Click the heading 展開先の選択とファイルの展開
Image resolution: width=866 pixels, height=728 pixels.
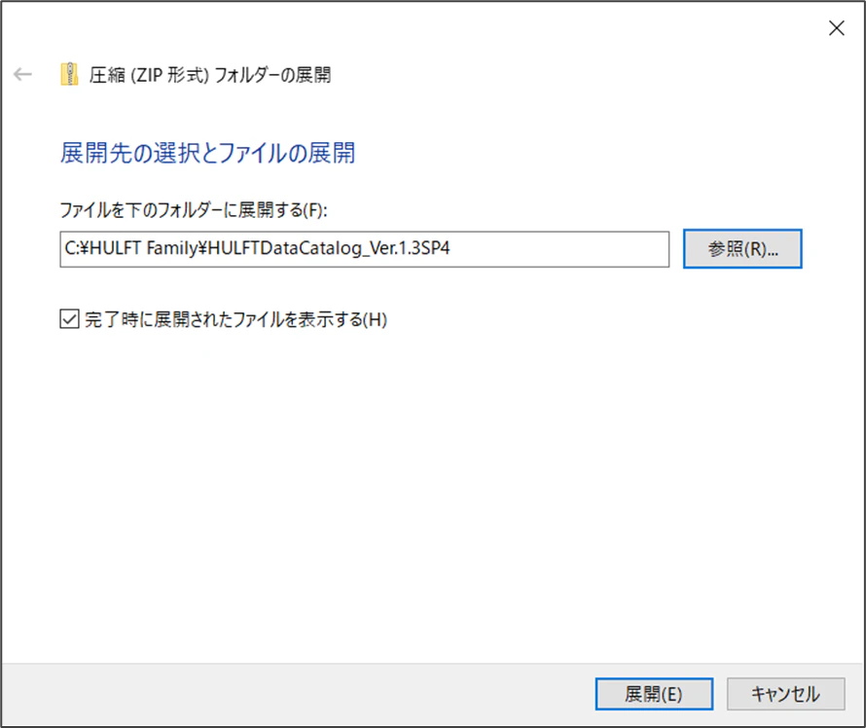[x=207, y=153]
